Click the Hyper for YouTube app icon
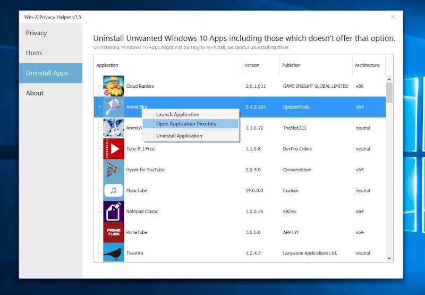 114,170
